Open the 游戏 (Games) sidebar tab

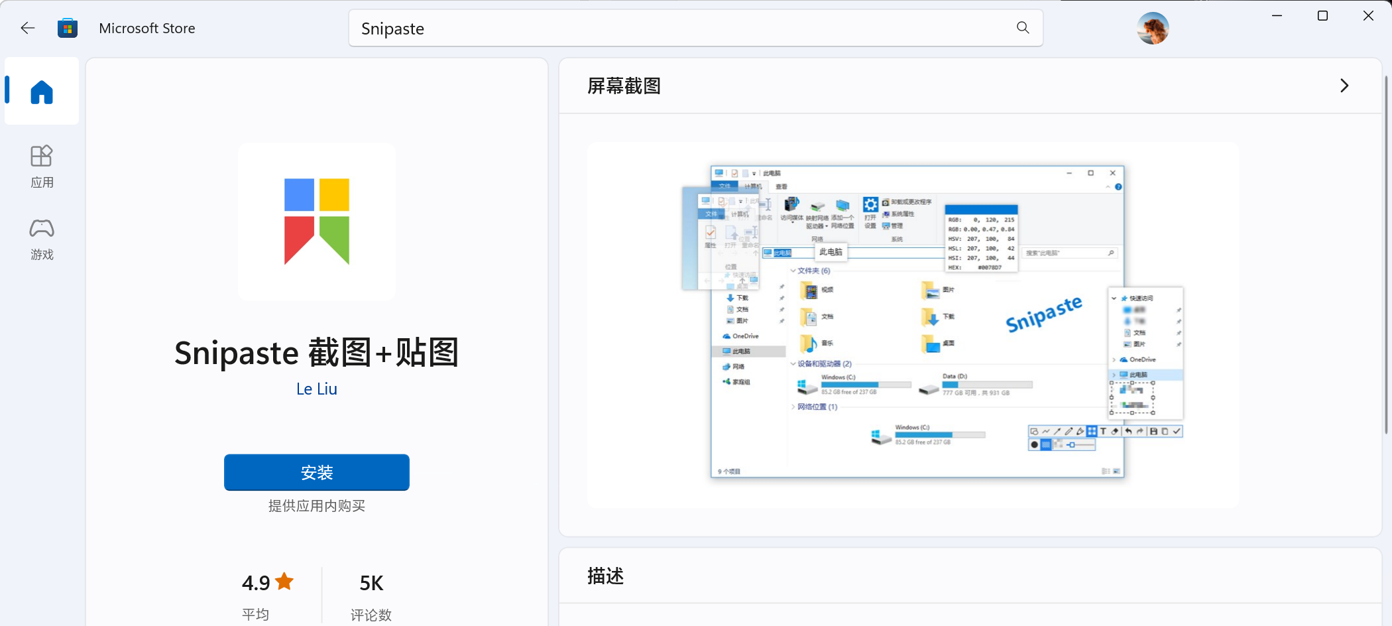click(42, 239)
